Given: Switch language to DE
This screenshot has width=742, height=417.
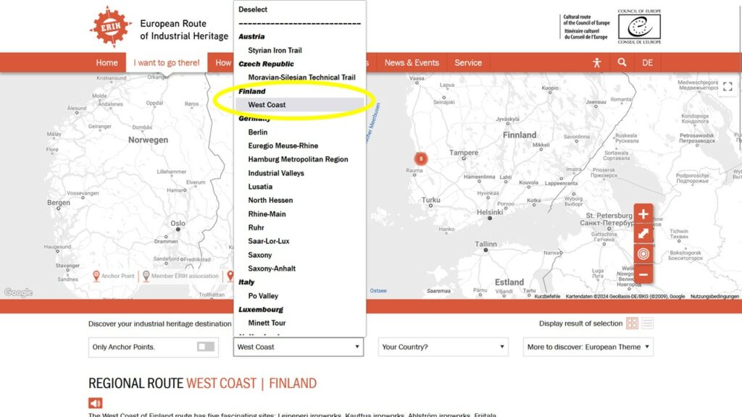Looking at the screenshot, I should tap(647, 62).
